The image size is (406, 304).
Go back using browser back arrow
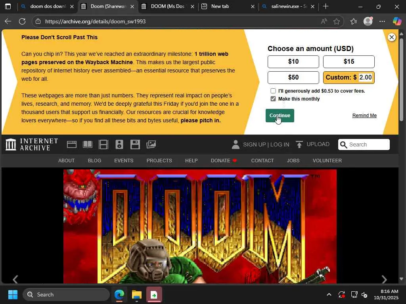point(8,21)
